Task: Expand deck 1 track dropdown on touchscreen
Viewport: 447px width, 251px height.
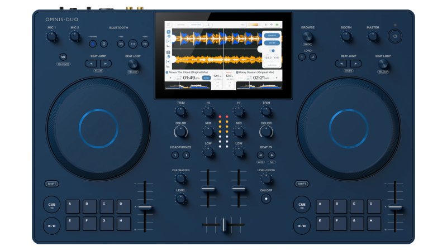Action: point(170,78)
